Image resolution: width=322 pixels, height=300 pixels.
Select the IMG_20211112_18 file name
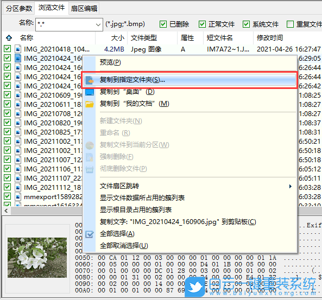click(x=53, y=188)
